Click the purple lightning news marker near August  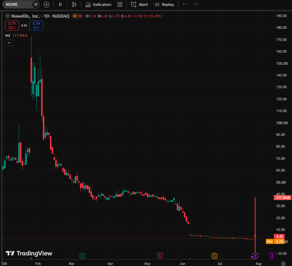pos(255,256)
